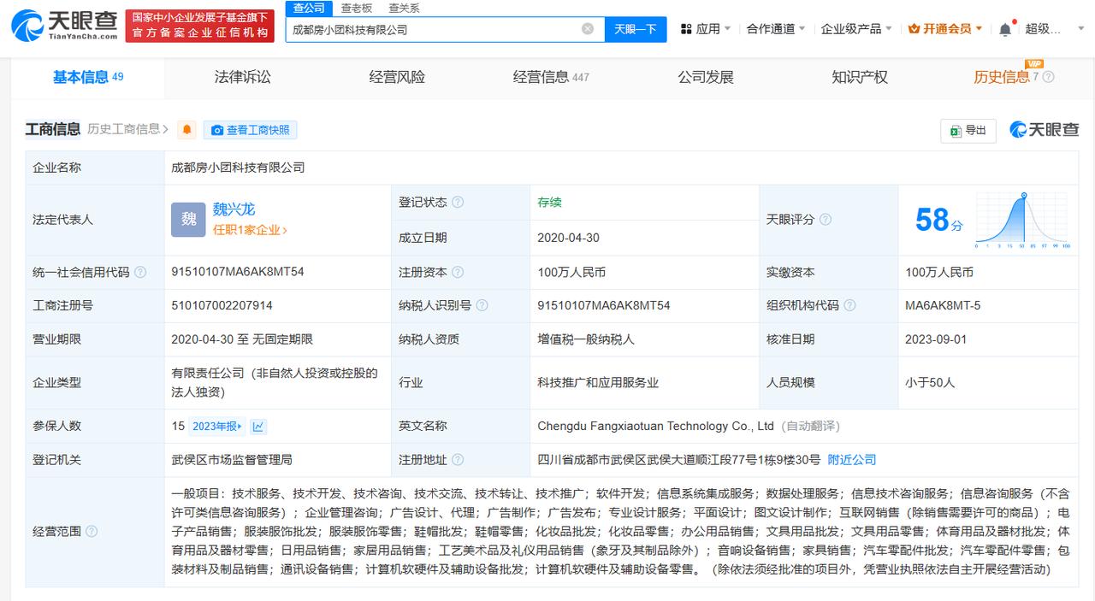The width and height of the screenshot is (1095, 601).
Task: Open the 合作通道 dropdown
Action: click(776, 29)
